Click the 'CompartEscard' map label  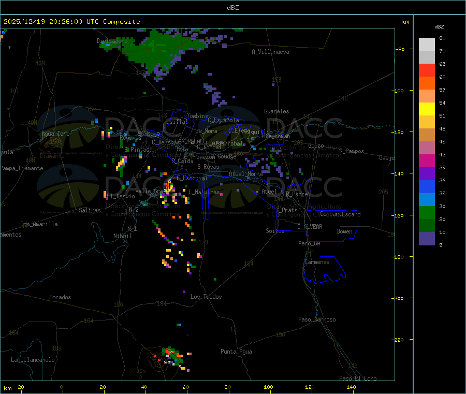click(340, 214)
